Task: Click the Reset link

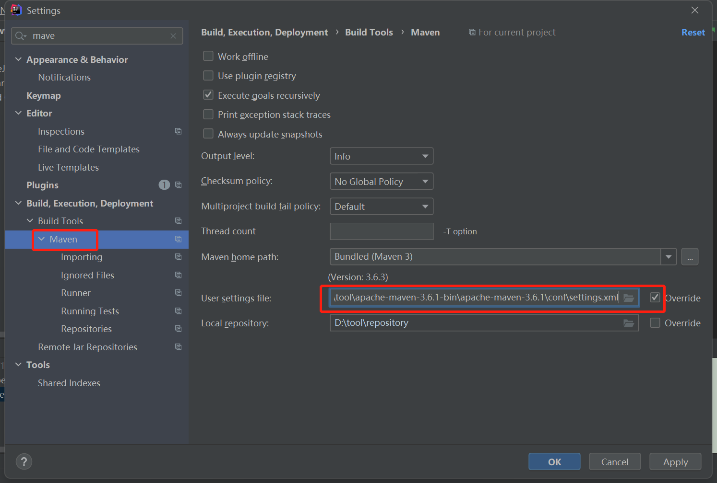Action: click(693, 32)
